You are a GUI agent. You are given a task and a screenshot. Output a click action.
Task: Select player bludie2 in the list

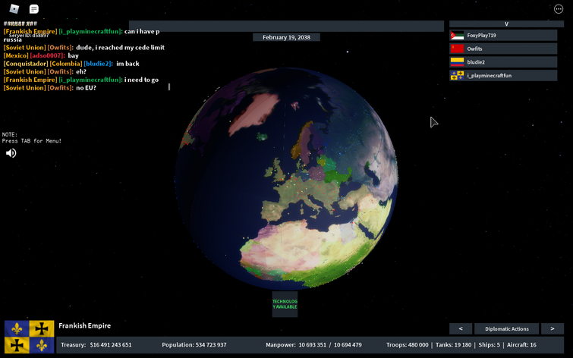[x=503, y=62]
